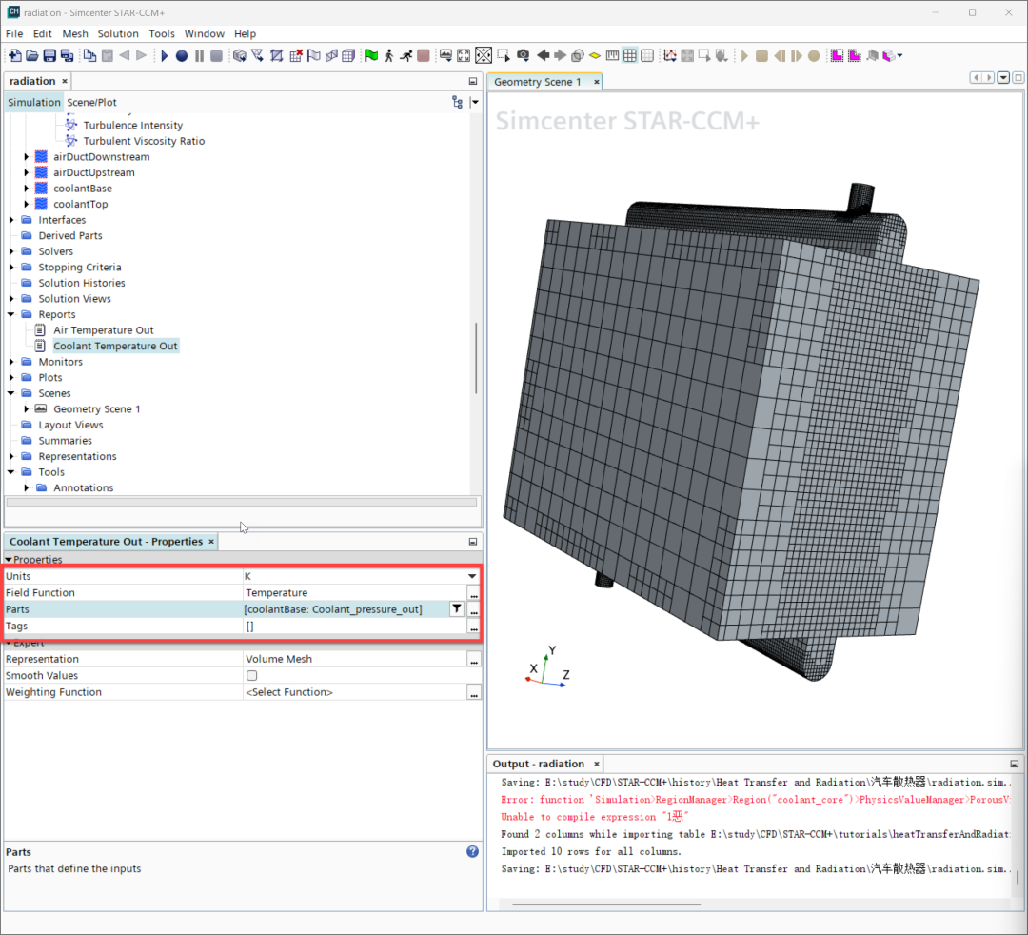
Task: Open Weighting Function ellipsis button
Action: coord(473,692)
